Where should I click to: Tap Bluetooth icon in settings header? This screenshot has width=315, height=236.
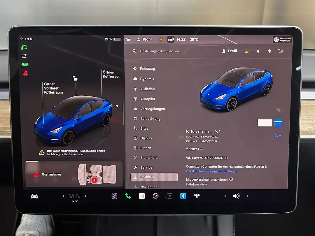pyautogui.click(x=269, y=51)
